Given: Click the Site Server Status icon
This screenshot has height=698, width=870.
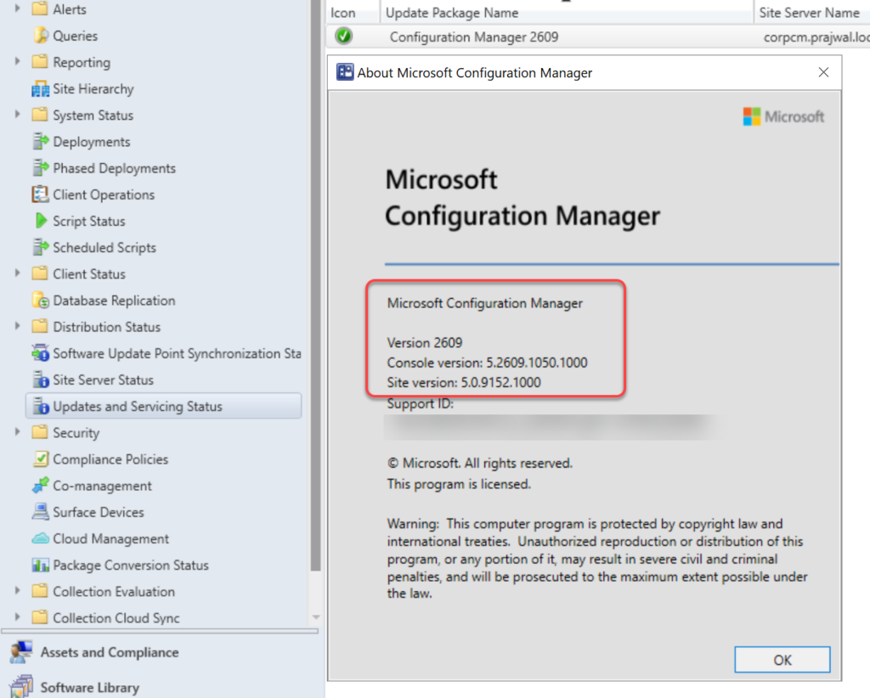Looking at the screenshot, I should 41,380.
